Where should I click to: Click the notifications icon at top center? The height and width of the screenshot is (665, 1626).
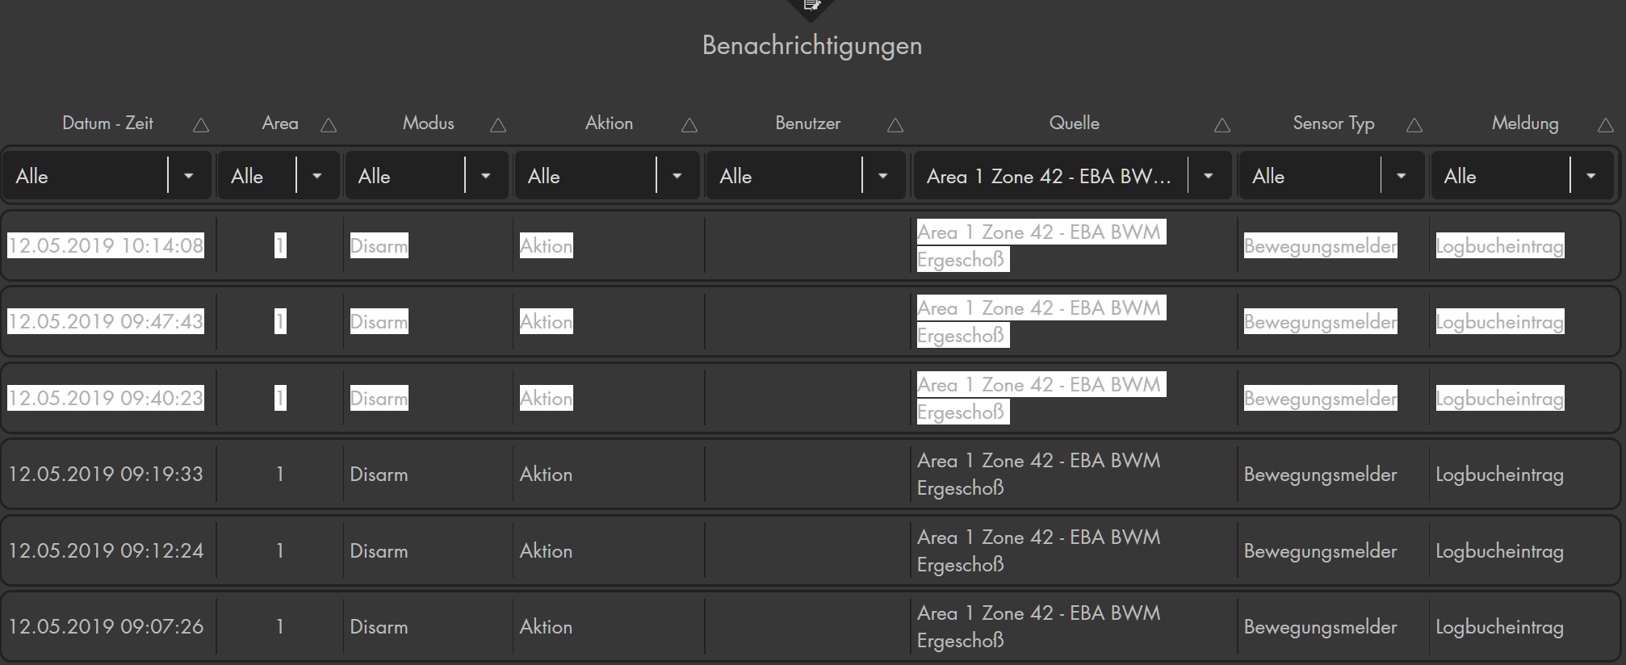tap(812, 6)
